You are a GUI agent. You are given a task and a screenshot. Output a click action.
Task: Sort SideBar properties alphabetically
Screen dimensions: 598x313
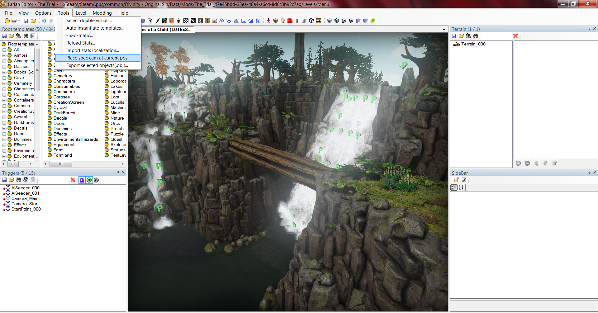[x=461, y=187]
